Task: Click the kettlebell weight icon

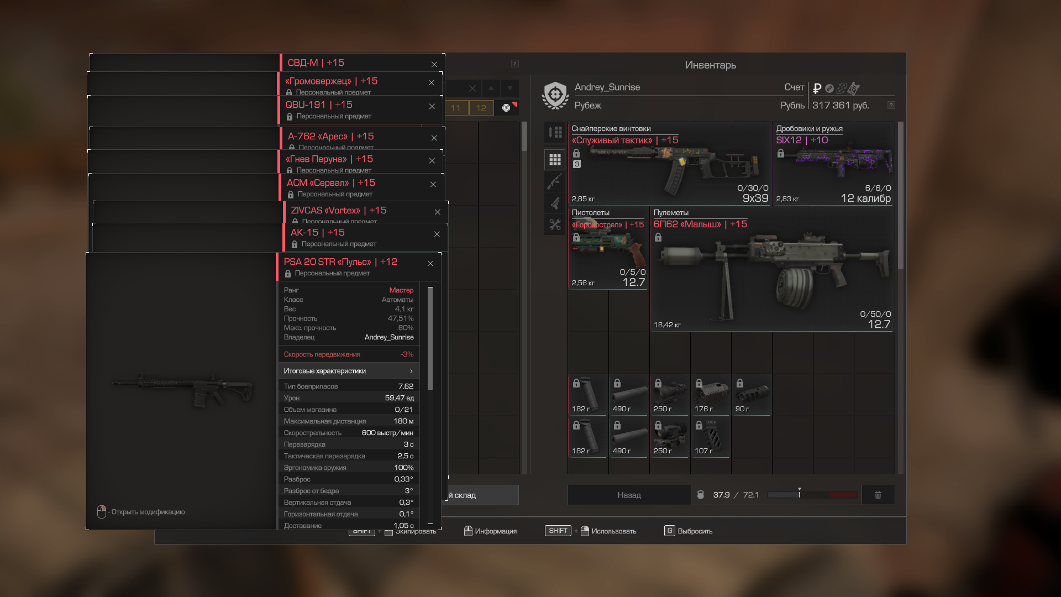Action: 701,495
